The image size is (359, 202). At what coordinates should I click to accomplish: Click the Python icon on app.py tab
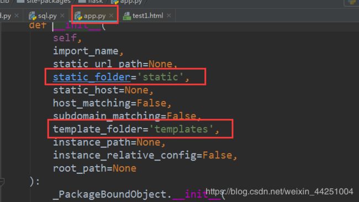click(78, 16)
